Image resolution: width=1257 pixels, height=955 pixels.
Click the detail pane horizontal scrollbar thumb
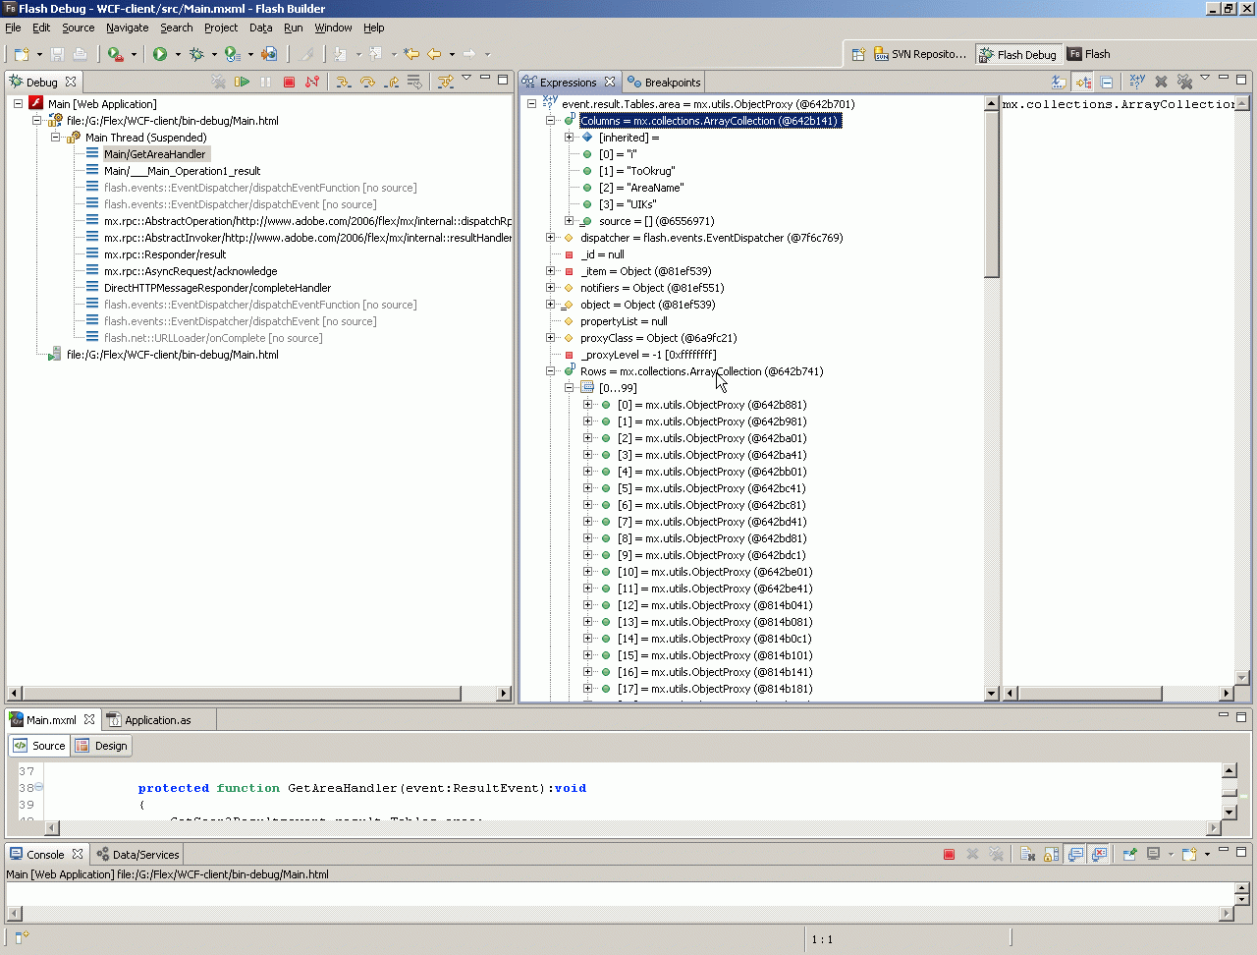[x=1090, y=694]
